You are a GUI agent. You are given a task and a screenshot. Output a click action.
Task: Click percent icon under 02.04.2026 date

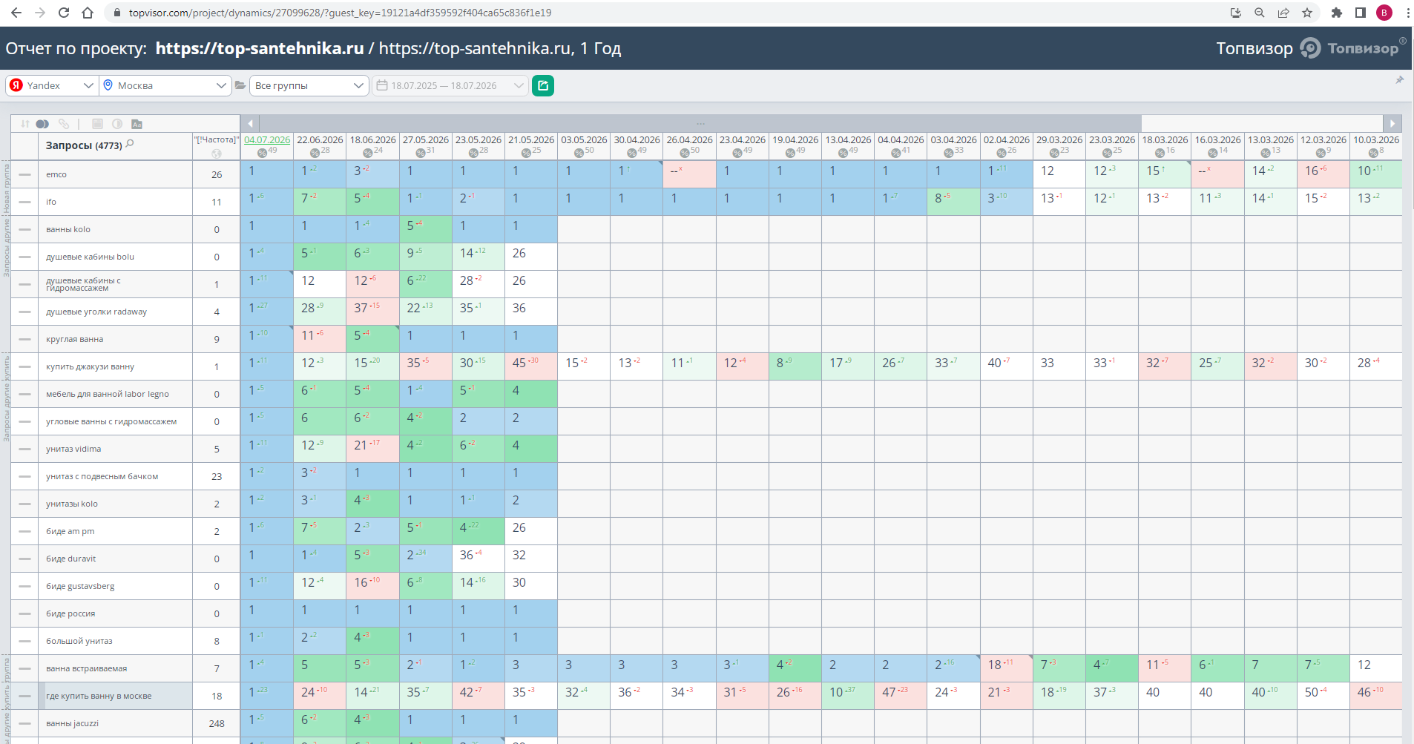click(1002, 153)
